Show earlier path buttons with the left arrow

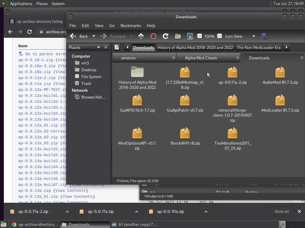click(127, 47)
